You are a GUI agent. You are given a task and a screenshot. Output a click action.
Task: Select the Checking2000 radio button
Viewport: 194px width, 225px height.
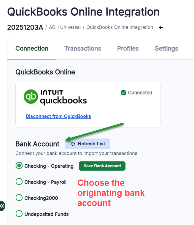19,198
